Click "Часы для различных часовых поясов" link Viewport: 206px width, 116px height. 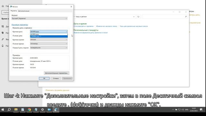click(x=134, y=26)
